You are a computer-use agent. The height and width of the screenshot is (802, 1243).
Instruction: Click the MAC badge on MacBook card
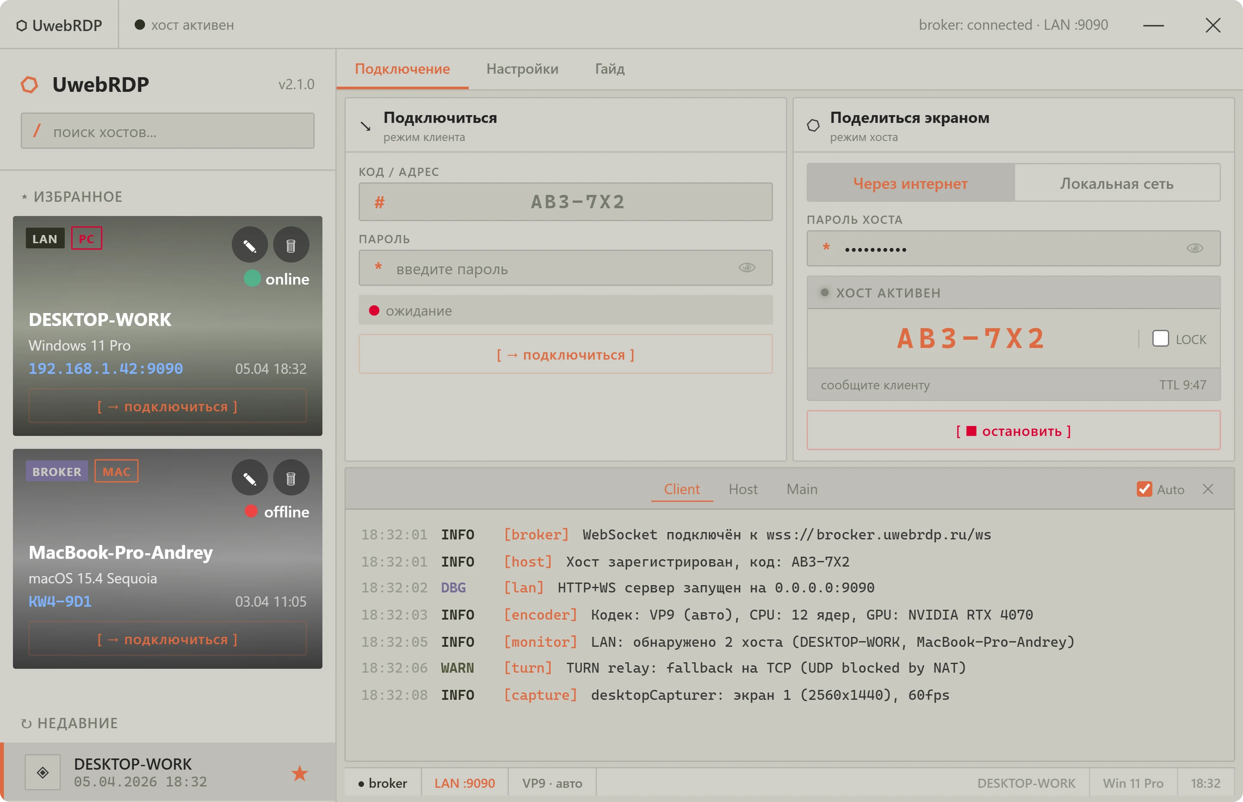point(116,471)
